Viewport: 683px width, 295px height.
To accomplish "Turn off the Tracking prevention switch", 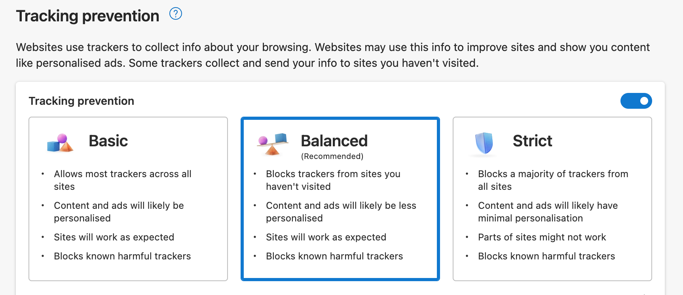I will click(x=636, y=101).
